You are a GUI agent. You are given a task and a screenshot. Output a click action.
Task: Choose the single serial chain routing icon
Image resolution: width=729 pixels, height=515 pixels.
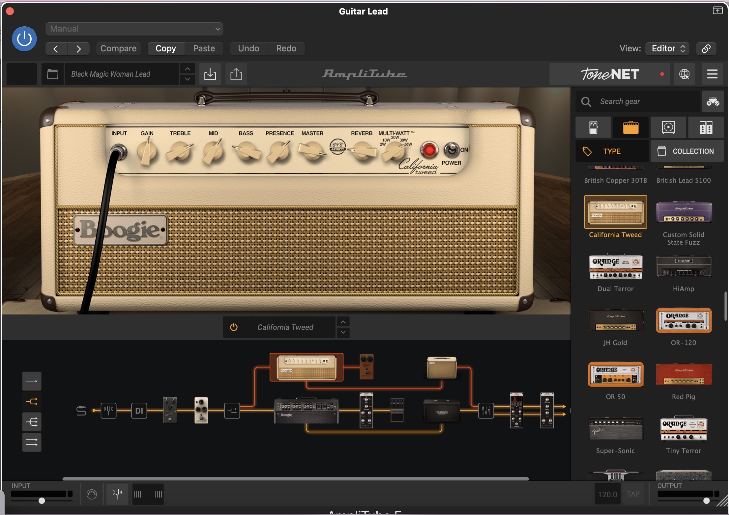click(32, 381)
